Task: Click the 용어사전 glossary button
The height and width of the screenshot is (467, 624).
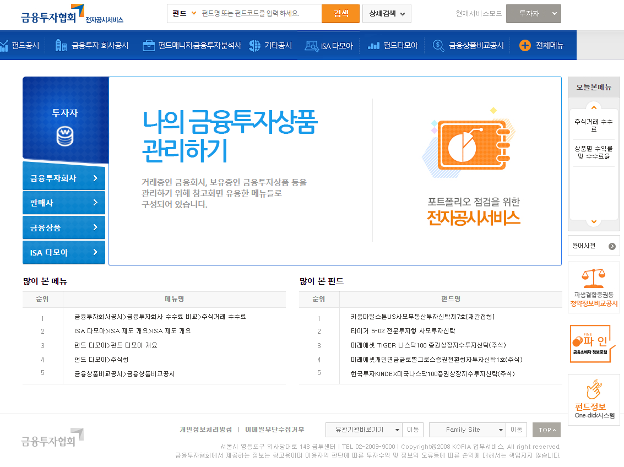Action: pyautogui.click(x=594, y=246)
